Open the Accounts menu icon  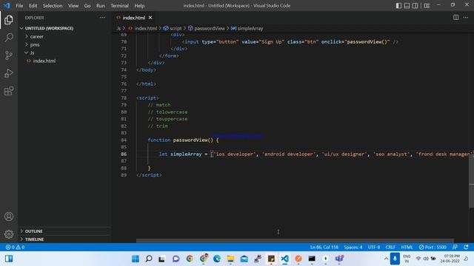point(9,216)
